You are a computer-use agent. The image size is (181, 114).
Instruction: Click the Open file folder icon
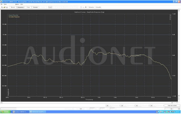pyautogui.click(x=4, y=7)
